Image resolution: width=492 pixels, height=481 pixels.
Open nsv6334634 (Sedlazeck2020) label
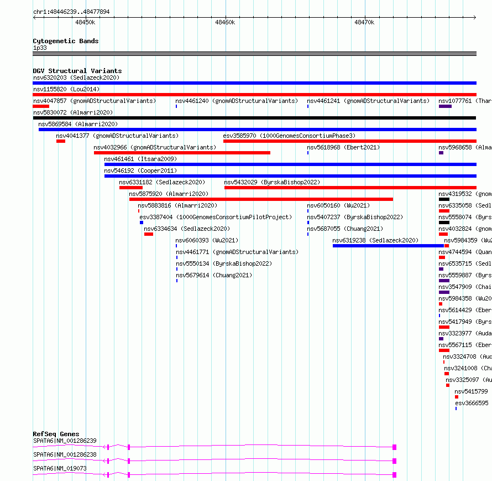pyautogui.click(x=187, y=229)
